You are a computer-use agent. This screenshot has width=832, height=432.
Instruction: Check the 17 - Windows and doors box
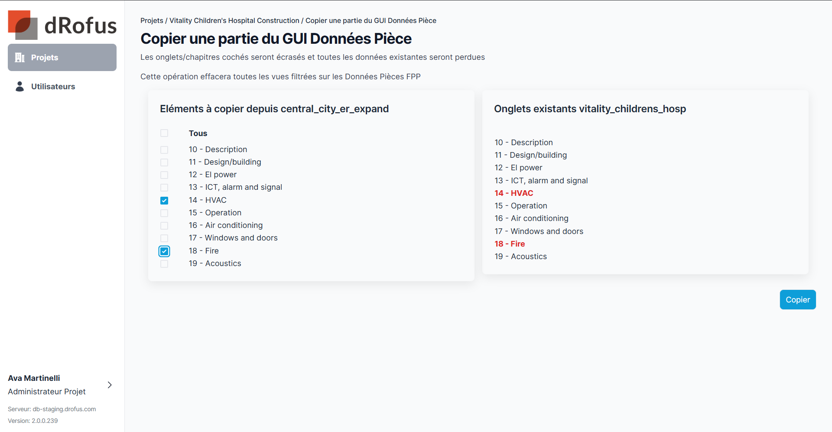pyautogui.click(x=164, y=238)
